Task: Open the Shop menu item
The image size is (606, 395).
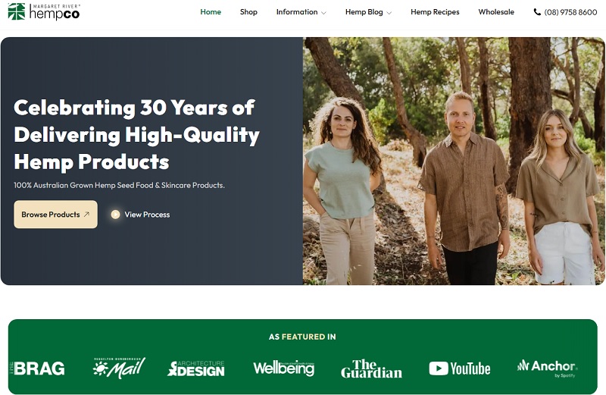Action: click(x=248, y=12)
